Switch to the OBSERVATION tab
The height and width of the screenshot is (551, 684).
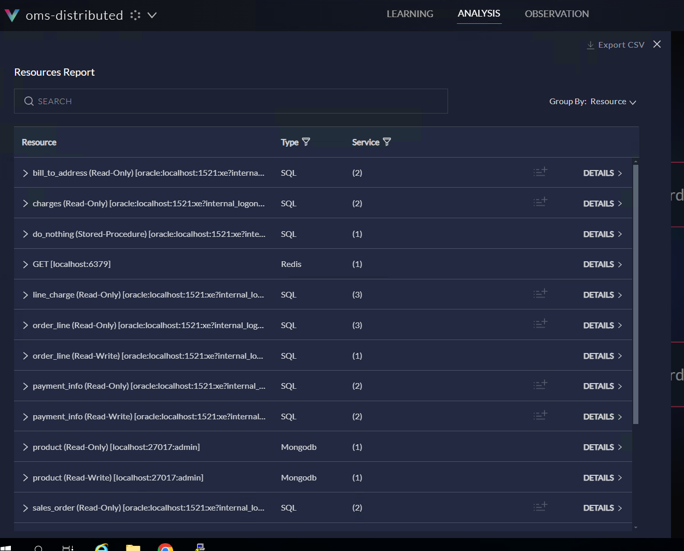click(x=556, y=14)
